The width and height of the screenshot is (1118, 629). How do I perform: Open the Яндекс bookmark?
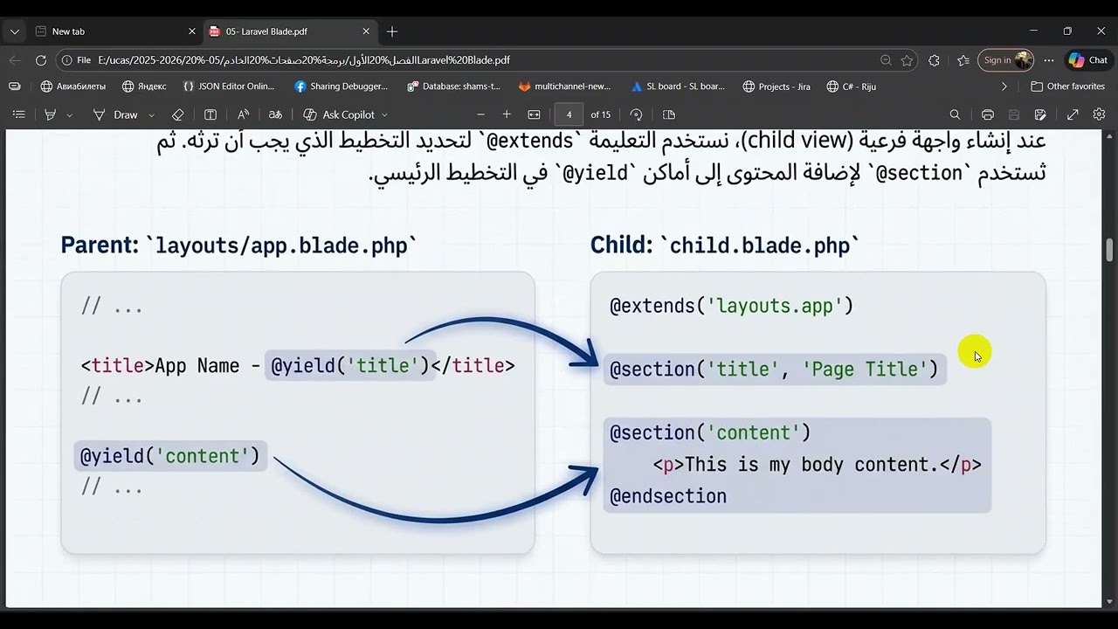click(x=144, y=86)
